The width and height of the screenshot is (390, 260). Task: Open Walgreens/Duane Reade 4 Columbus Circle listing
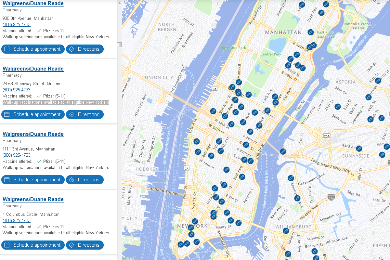click(33, 199)
